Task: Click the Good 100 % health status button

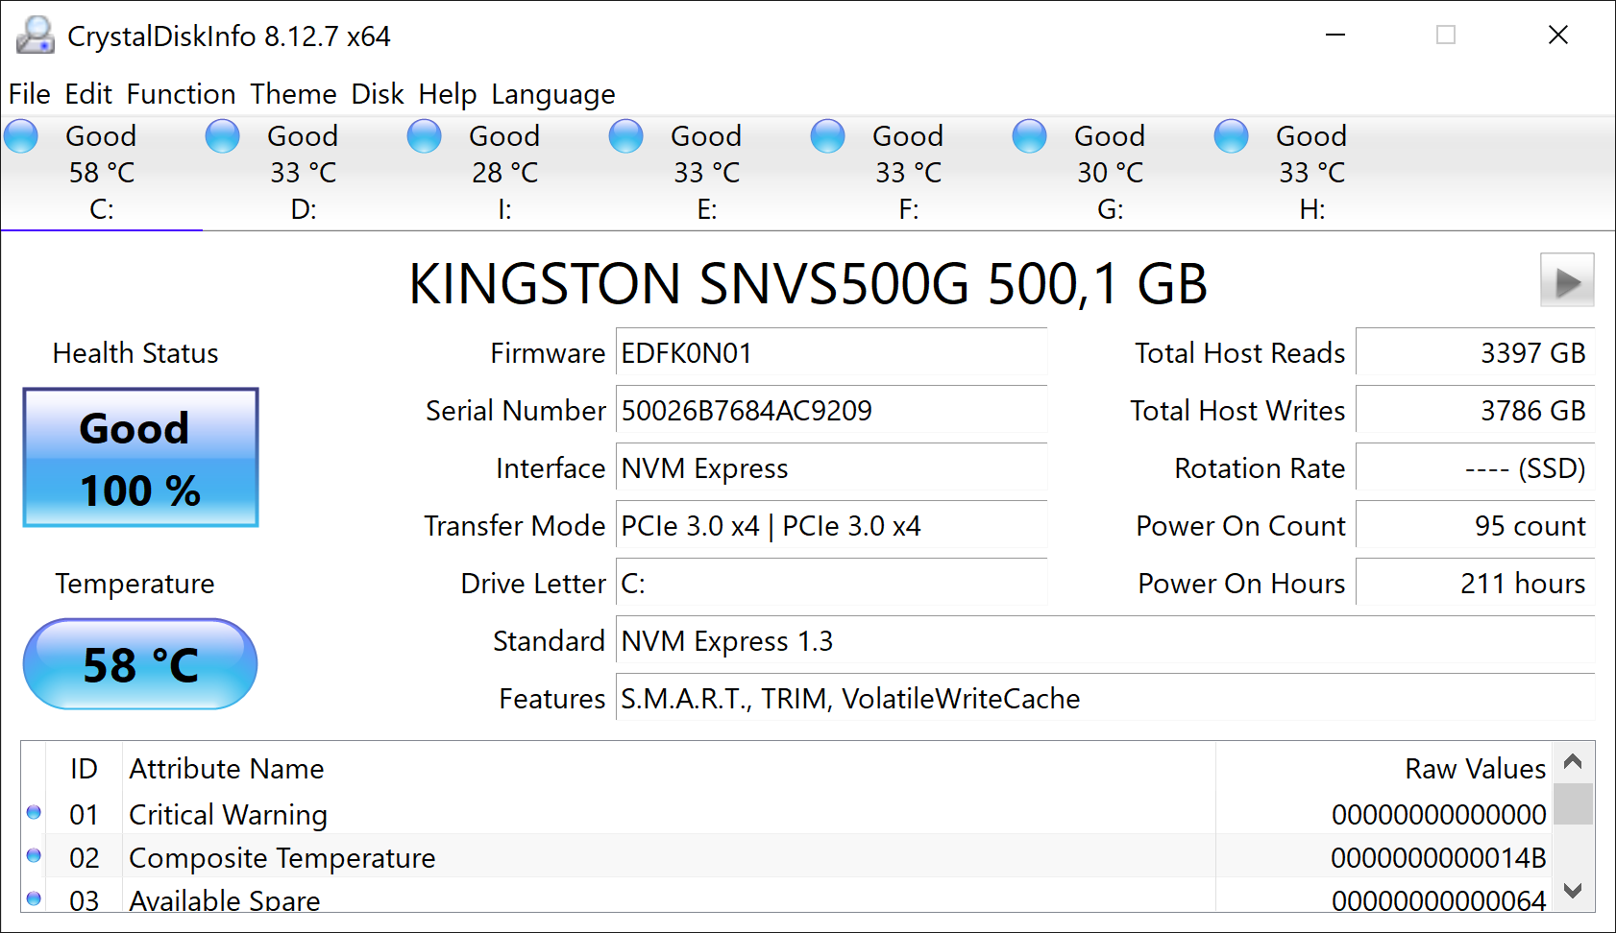Action: pos(141,458)
